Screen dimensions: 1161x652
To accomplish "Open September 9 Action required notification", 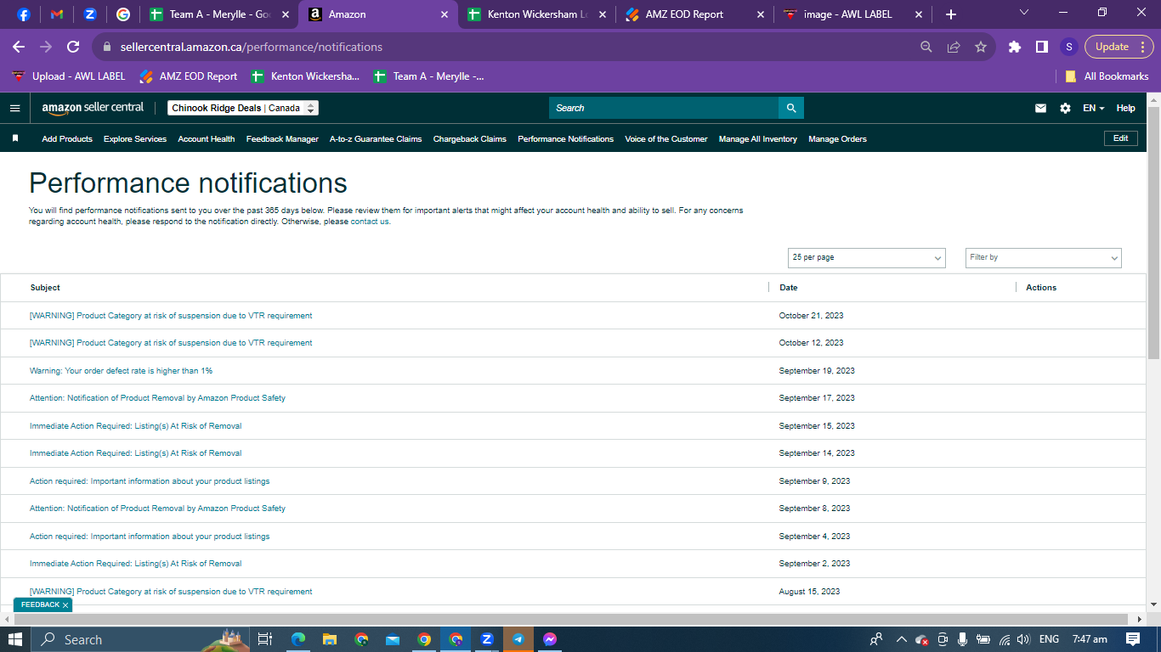I will click(150, 481).
